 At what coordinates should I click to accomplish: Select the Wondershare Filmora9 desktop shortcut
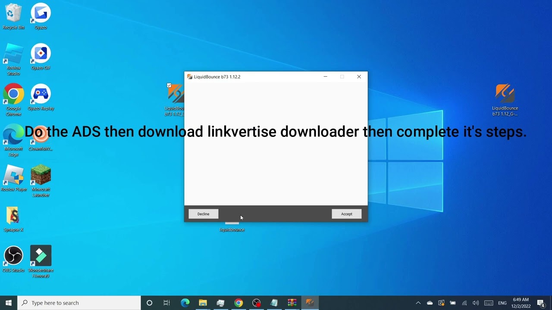(x=41, y=262)
